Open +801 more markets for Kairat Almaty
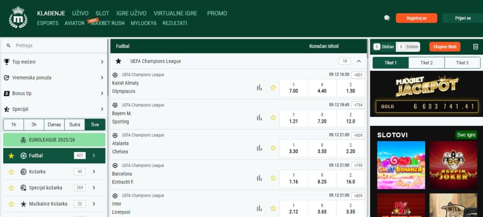 (x=358, y=75)
